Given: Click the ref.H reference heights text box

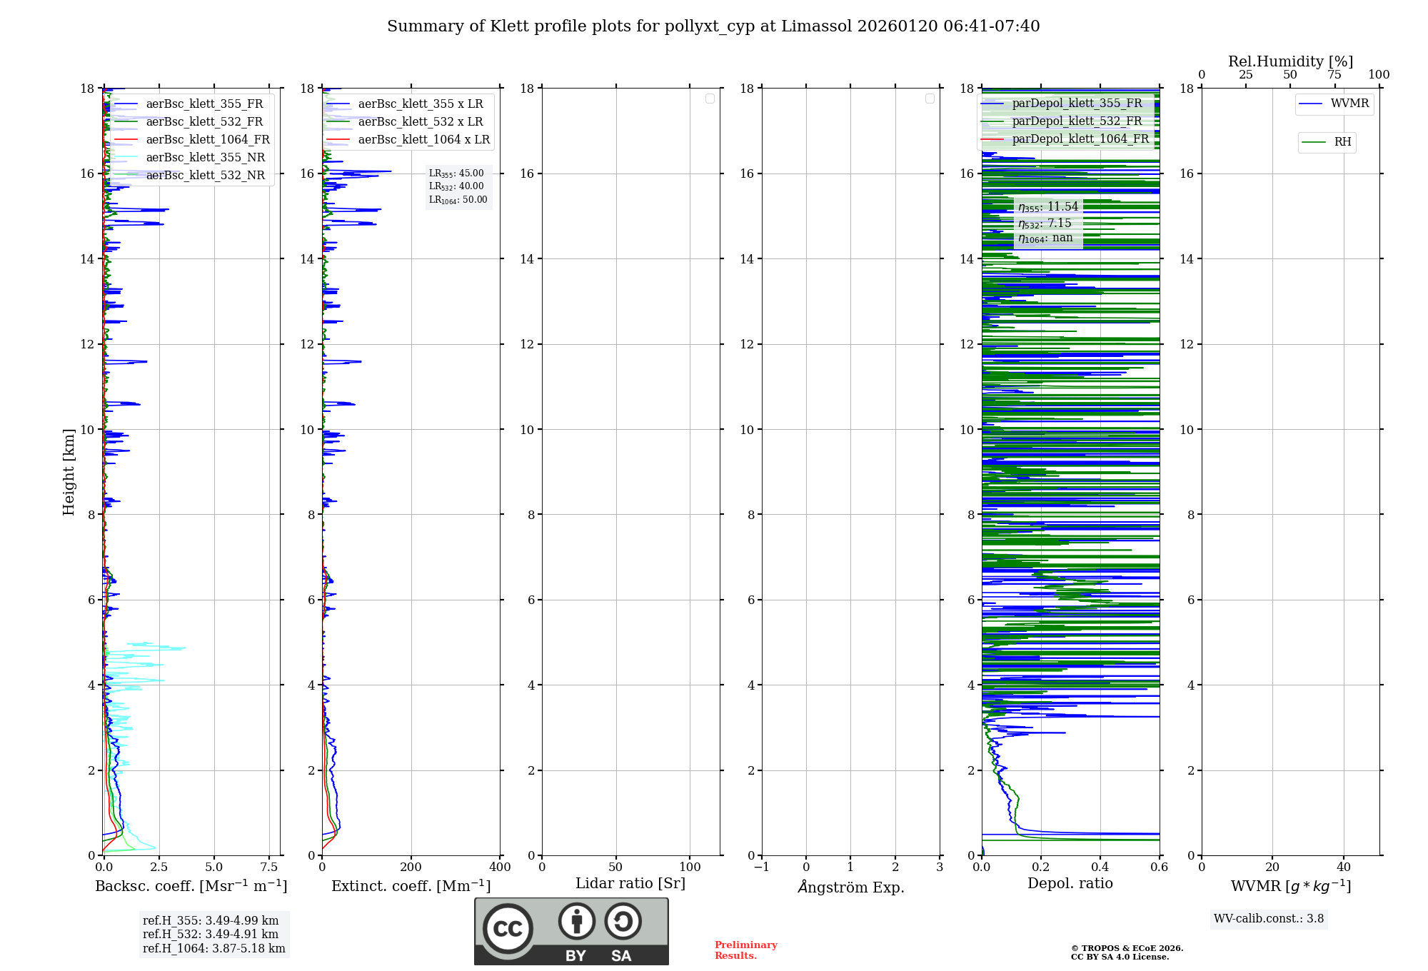Looking at the screenshot, I should (x=213, y=934).
